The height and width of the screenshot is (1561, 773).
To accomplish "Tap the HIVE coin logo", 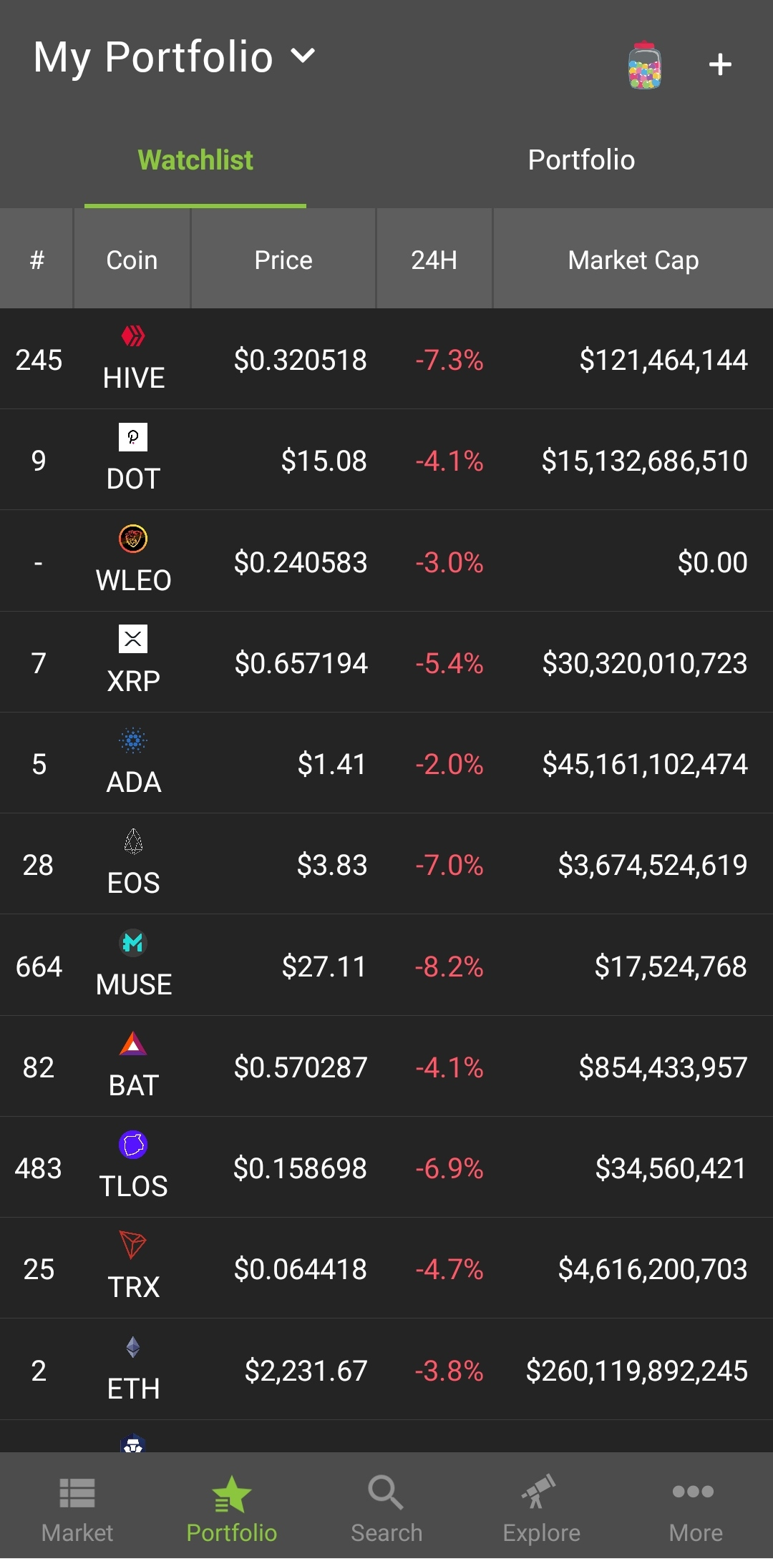I will point(133,336).
